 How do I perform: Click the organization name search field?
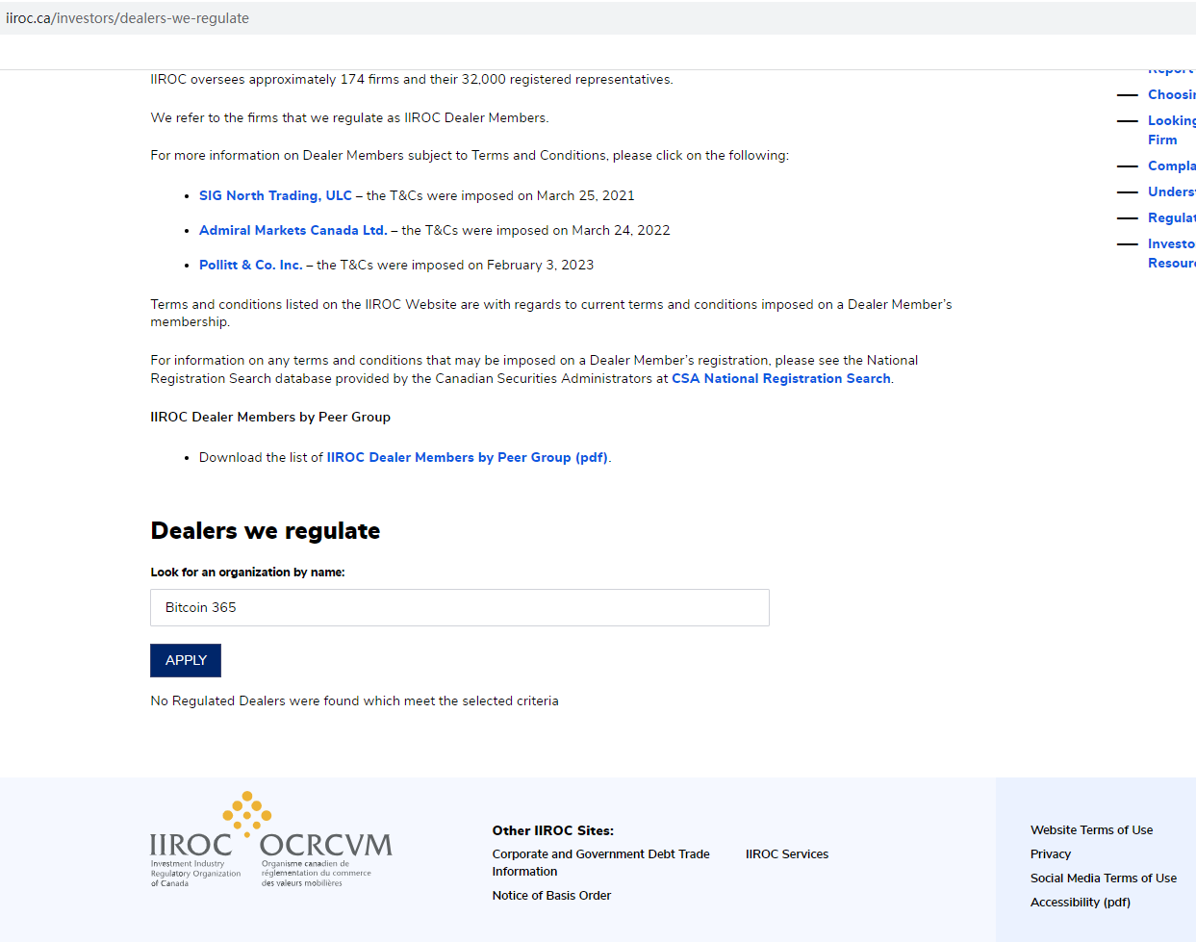(x=459, y=607)
